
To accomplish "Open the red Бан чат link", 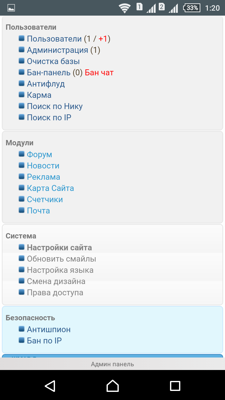I will point(99,72).
